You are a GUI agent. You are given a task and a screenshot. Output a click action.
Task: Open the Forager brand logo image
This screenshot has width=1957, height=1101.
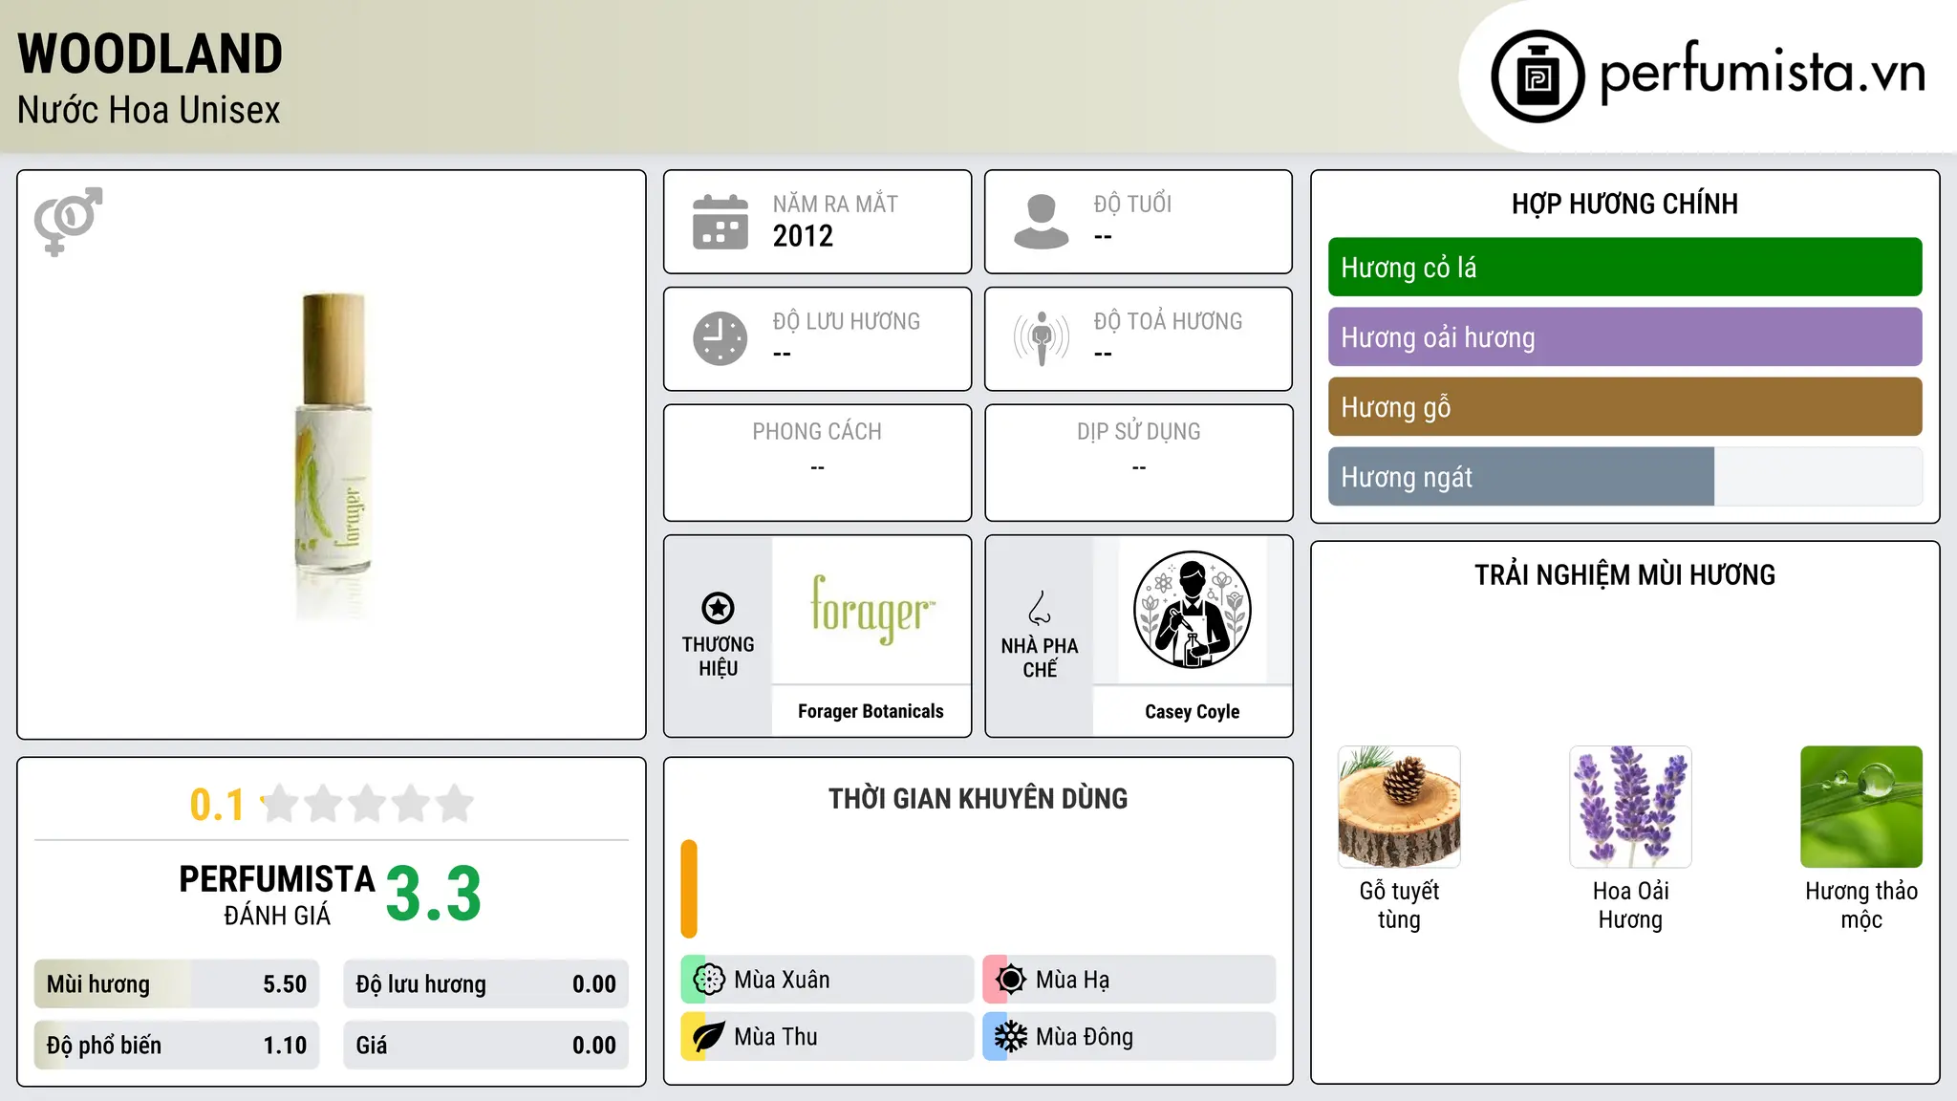[871, 610]
